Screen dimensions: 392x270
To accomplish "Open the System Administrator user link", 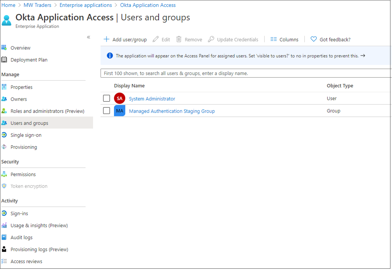I will [152, 99].
